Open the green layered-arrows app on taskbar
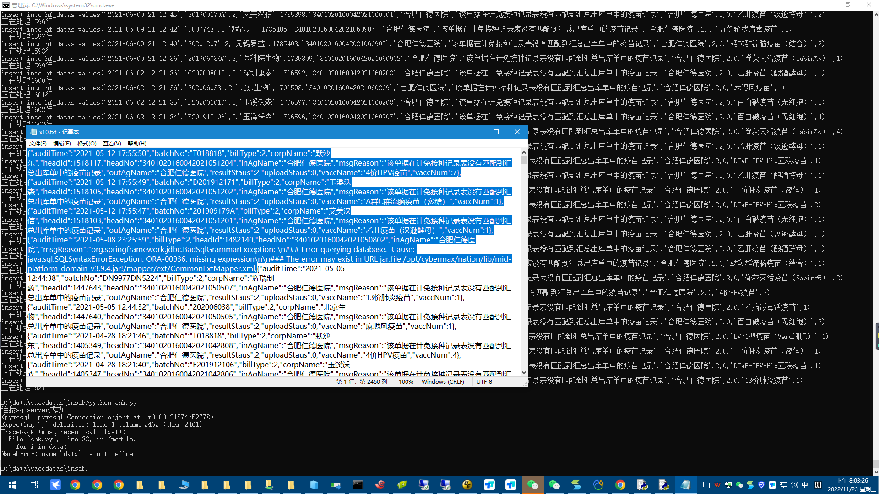879x494 pixels. 576,485
